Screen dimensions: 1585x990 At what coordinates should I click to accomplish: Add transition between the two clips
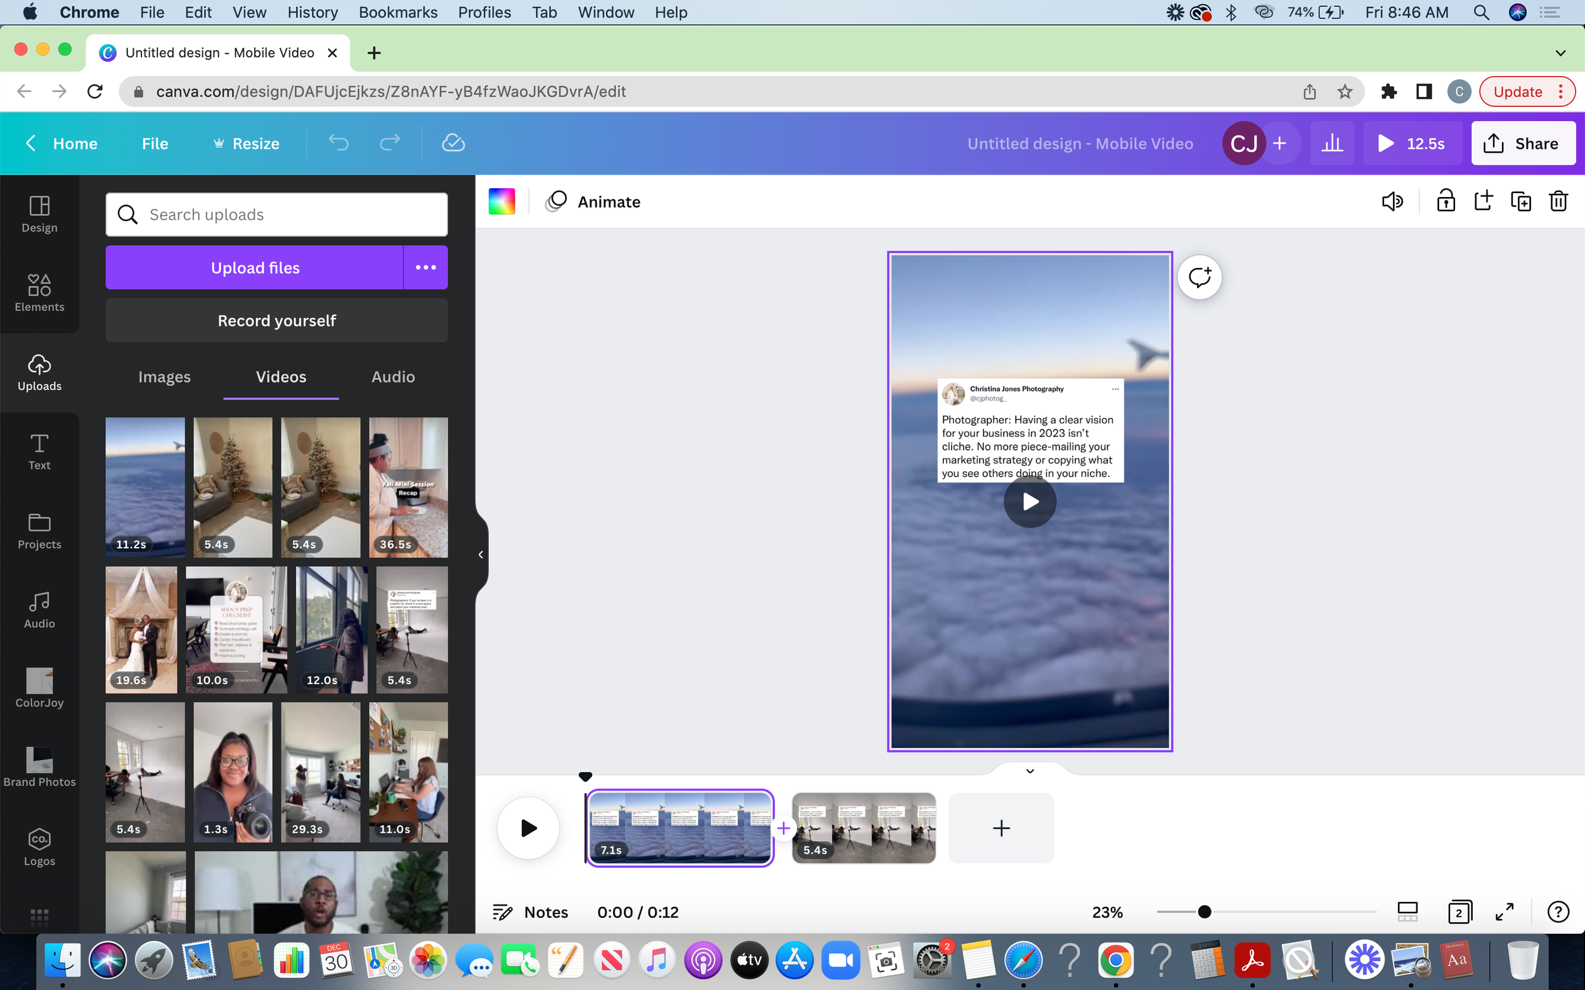(x=783, y=828)
